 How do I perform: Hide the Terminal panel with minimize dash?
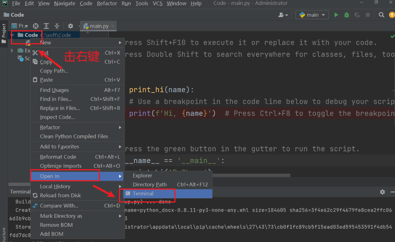[x=392, y=192]
